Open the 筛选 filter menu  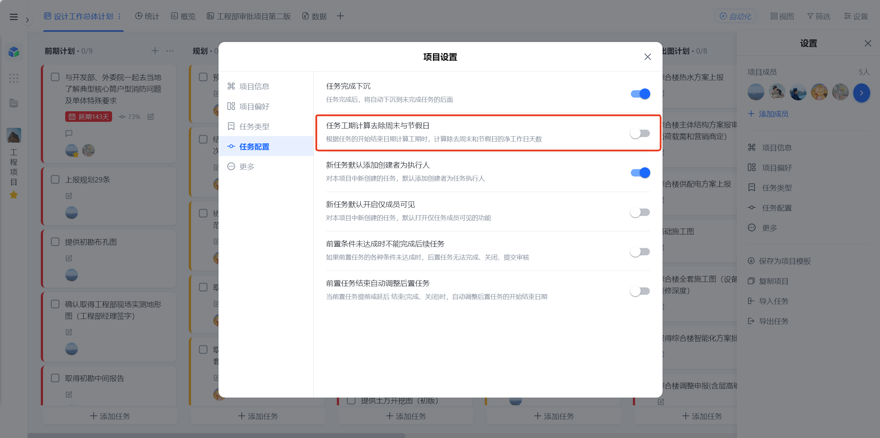[819, 16]
